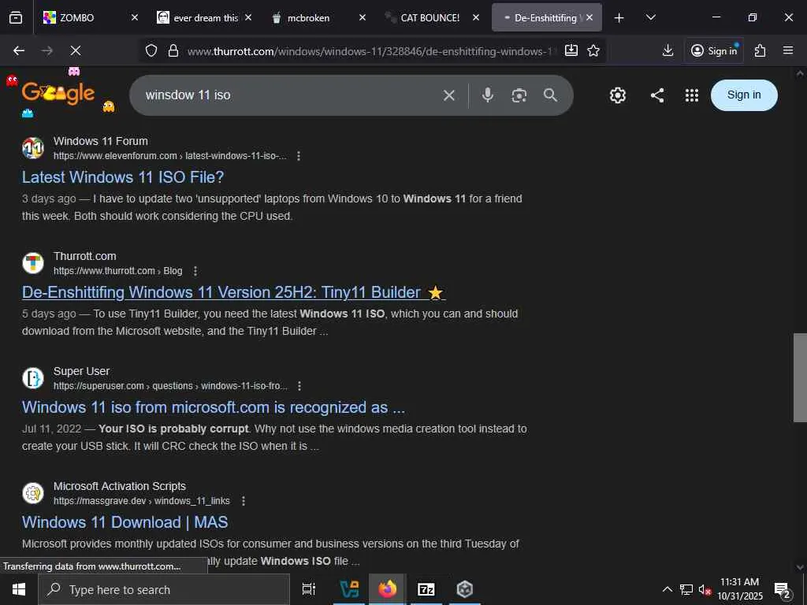Open options for the elevenforum.com result
The height and width of the screenshot is (605, 807).
click(x=299, y=156)
